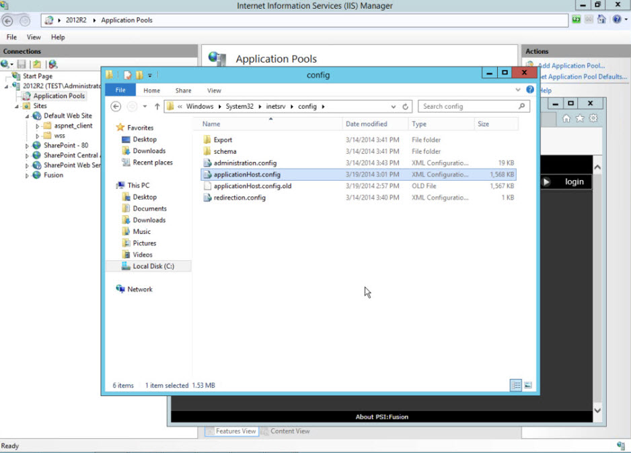Click the create connection globe icon in Connections toolbar
Screen dimensions: 631x453
click(5, 64)
